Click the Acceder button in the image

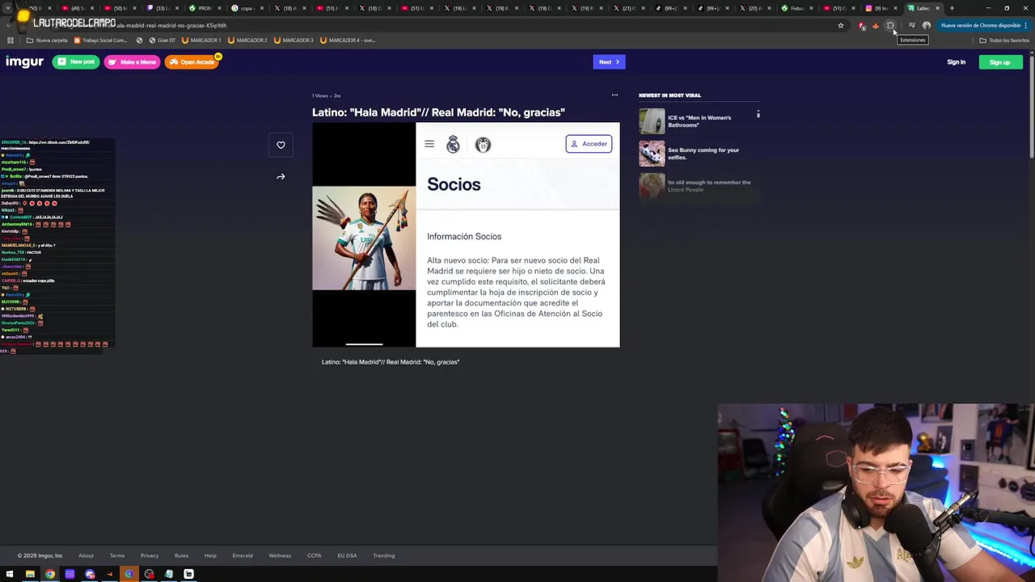click(589, 144)
